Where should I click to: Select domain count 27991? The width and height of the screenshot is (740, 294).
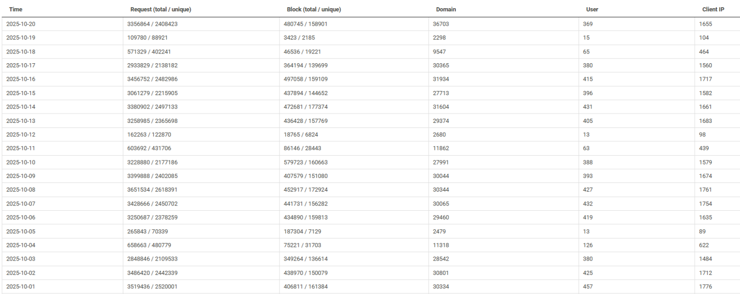click(441, 162)
